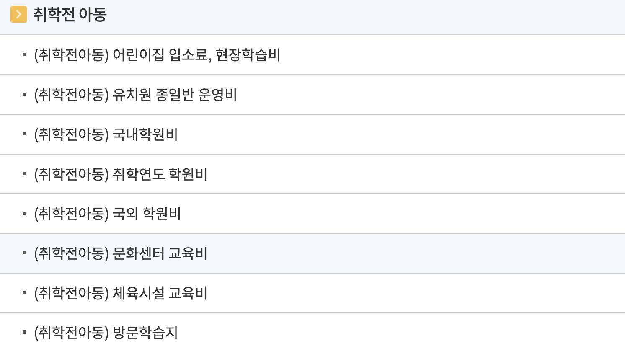625x351 pixels.
Task: Click the orange arrow icon beside 취학전 아동
Action: (18, 13)
